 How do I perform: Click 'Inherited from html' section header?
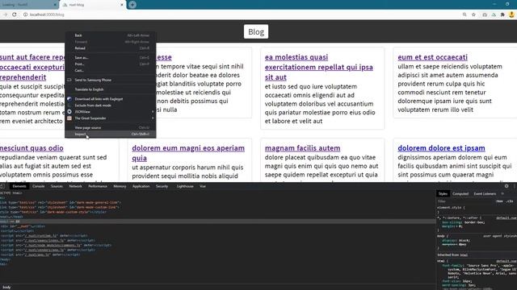(x=477, y=255)
